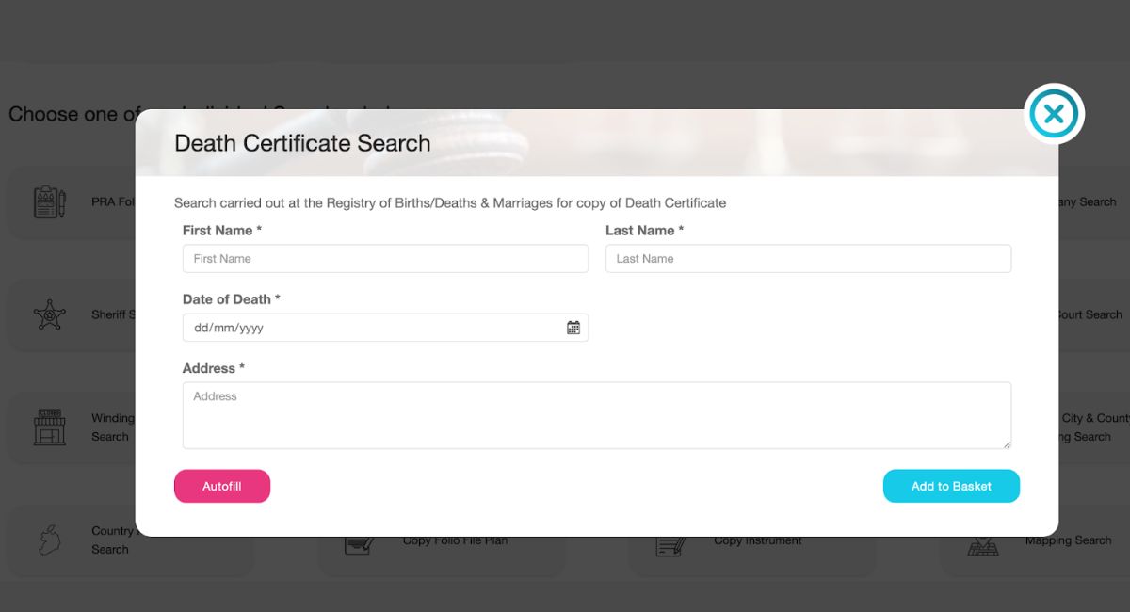Click the Registry of Births/Deaths description text

tap(450, 202)
